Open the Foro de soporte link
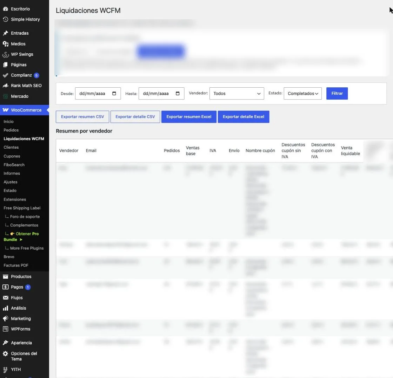 coord(25,217)
